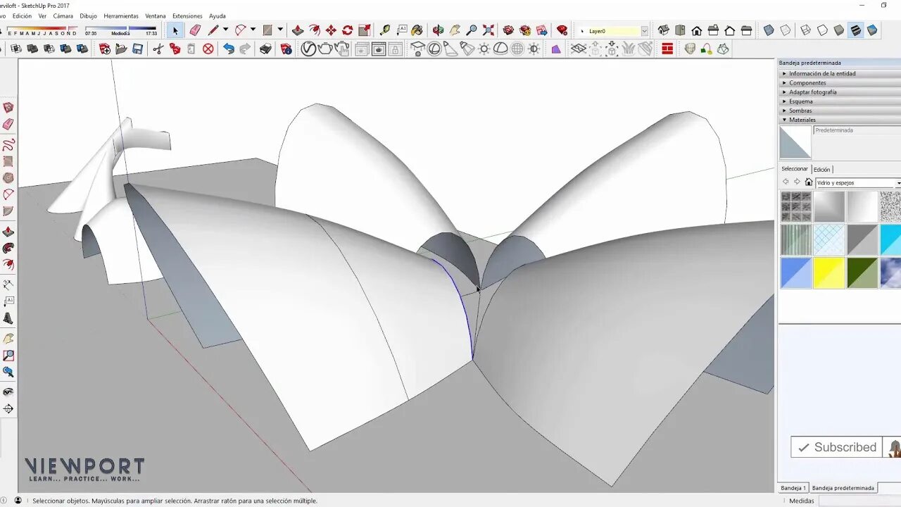Open the Arc tool variants dropdown arrow
This screenshot has height=507, width=901.
(x=253, y=30)
